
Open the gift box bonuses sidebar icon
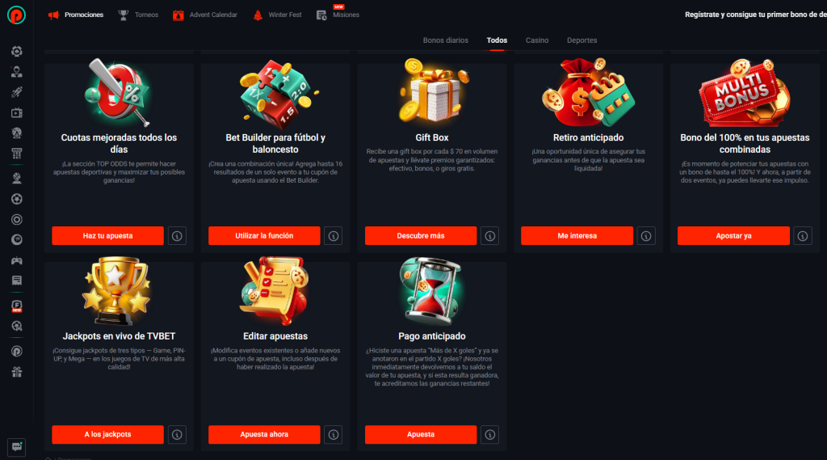(x=17, y=373)
